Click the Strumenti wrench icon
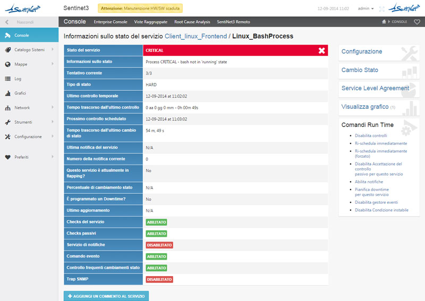Image resolution: width=425 pixels, height=301 pixels. (x=8, y=122)
